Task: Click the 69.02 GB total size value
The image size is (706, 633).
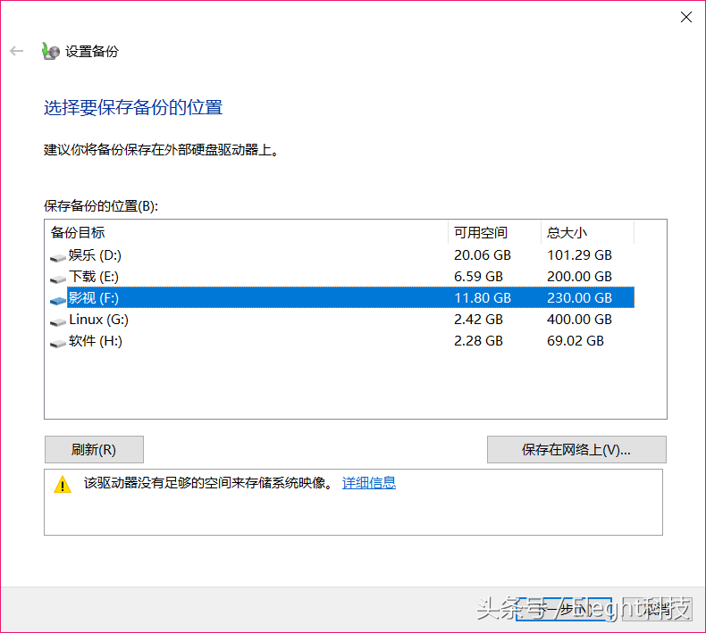Action: click(575, 341)
